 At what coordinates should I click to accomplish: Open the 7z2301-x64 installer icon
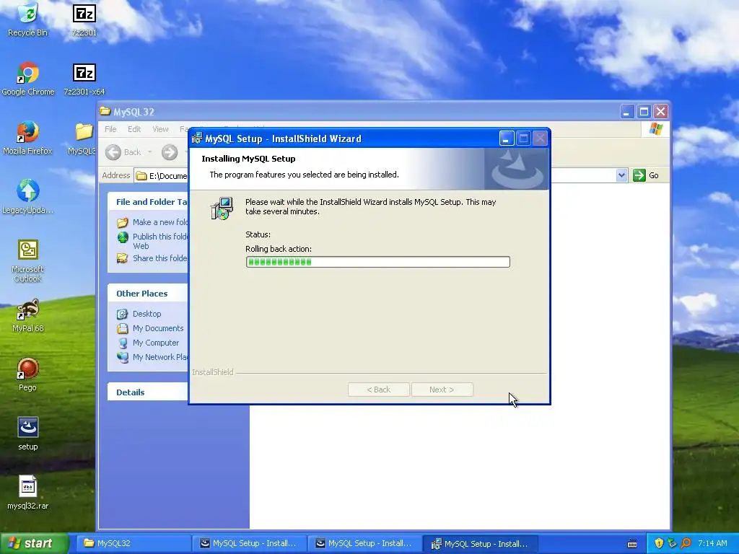(x=84, y=79)
